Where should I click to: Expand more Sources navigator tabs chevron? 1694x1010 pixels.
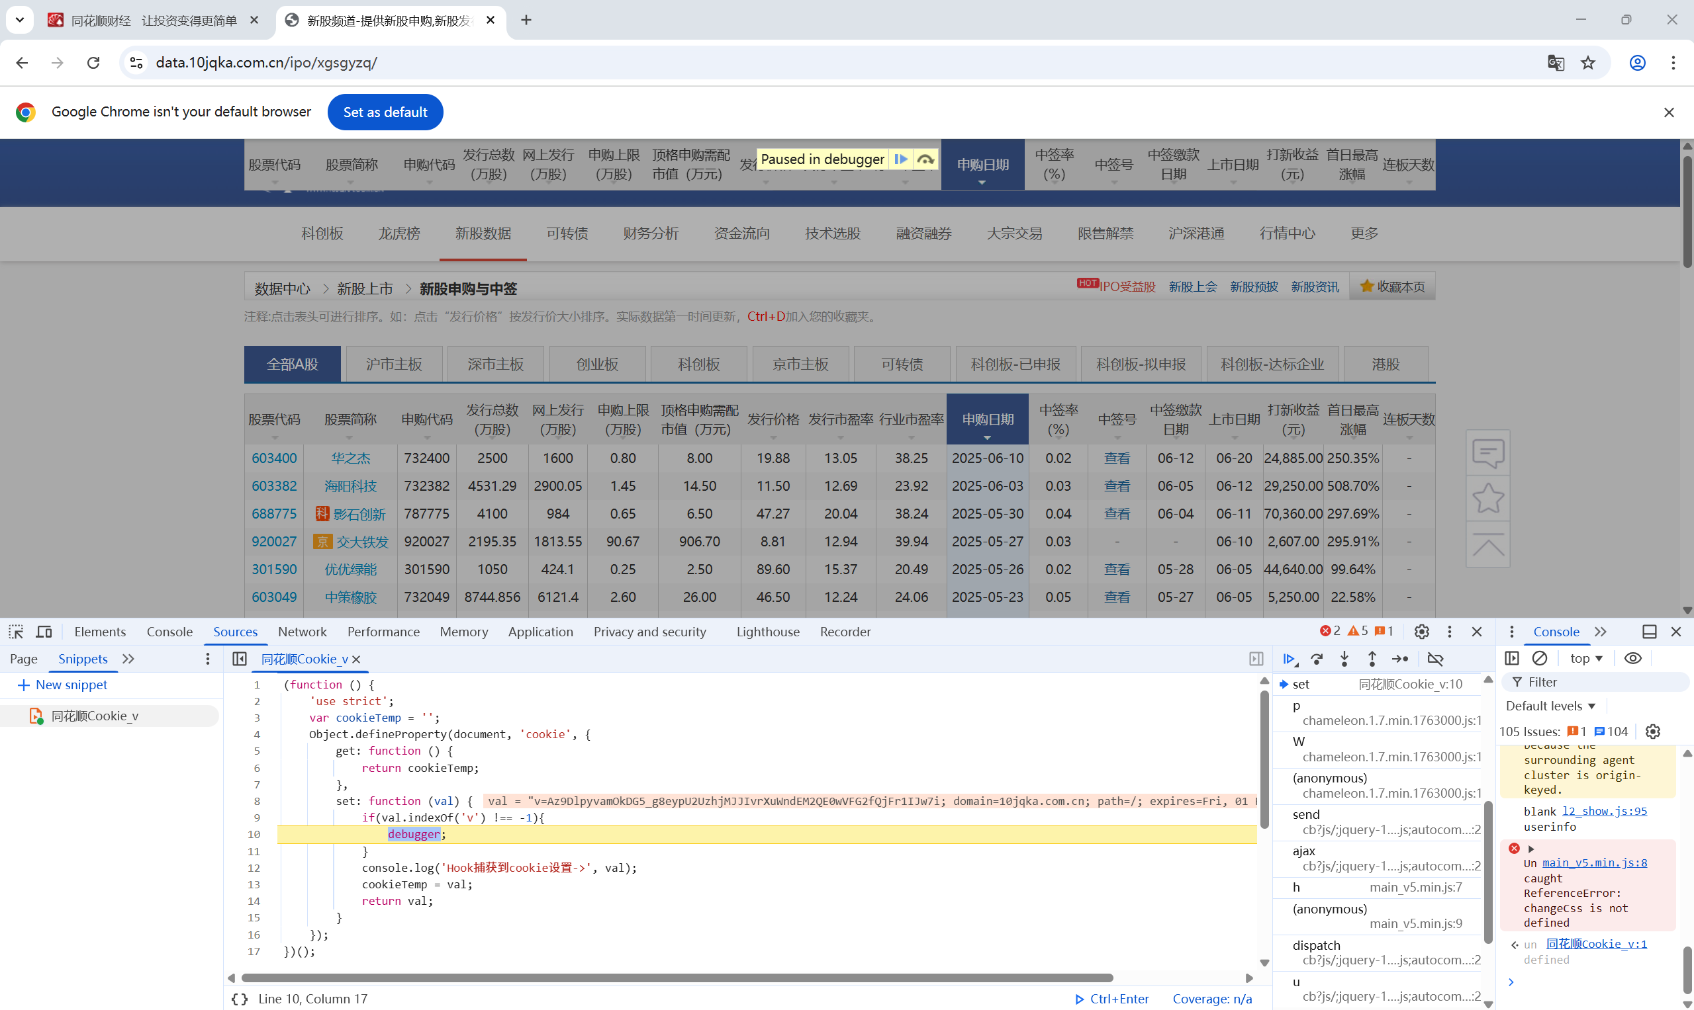point(128,659)
